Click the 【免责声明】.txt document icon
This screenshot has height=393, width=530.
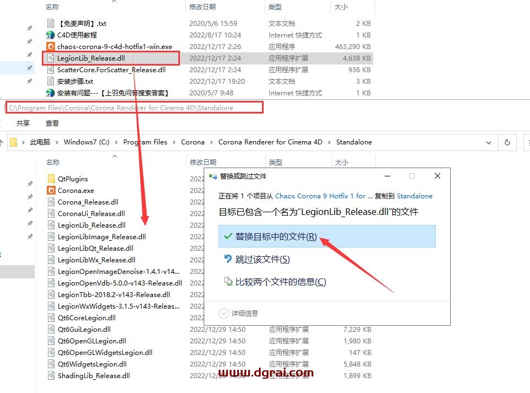(x=51, y=24)
